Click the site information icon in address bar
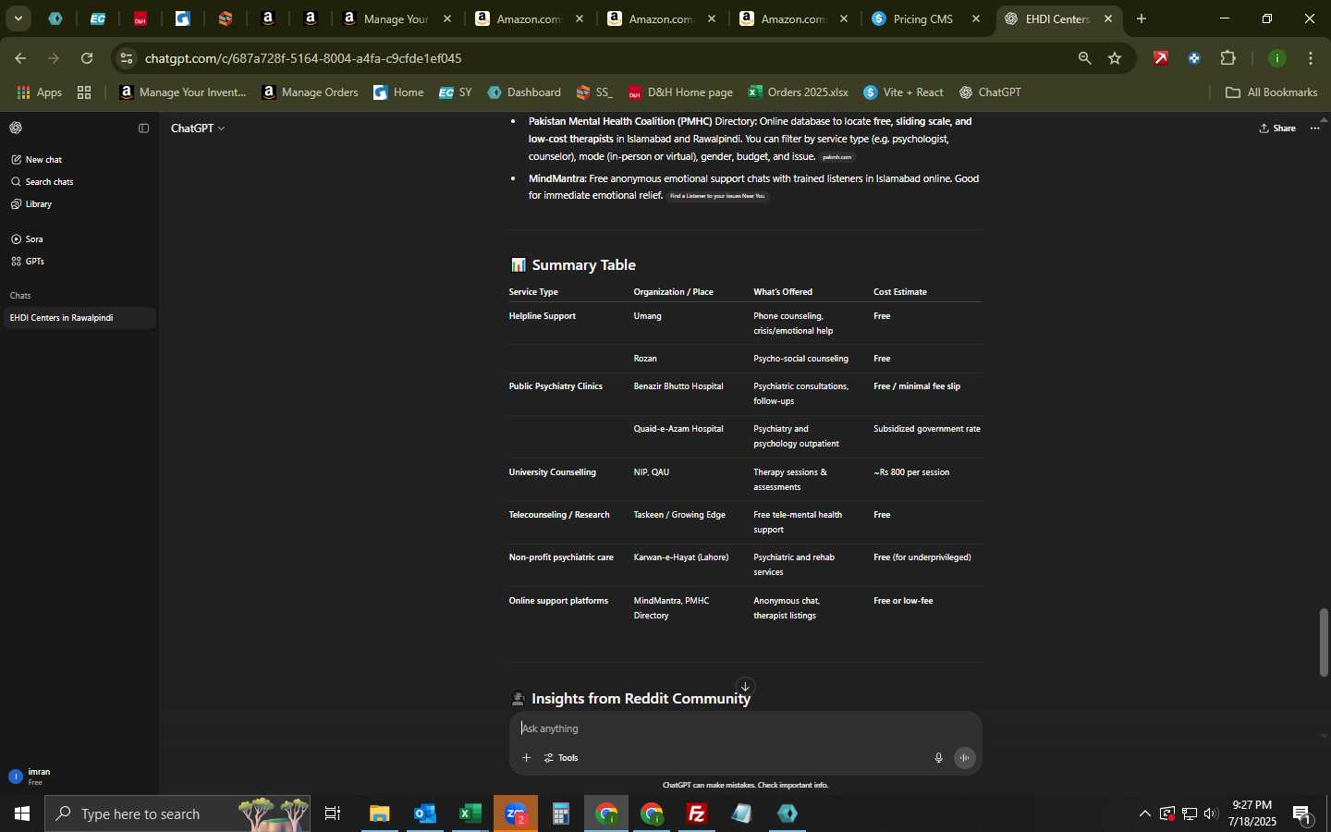This screenshot has width=1331, height=832. pos(127,58)
